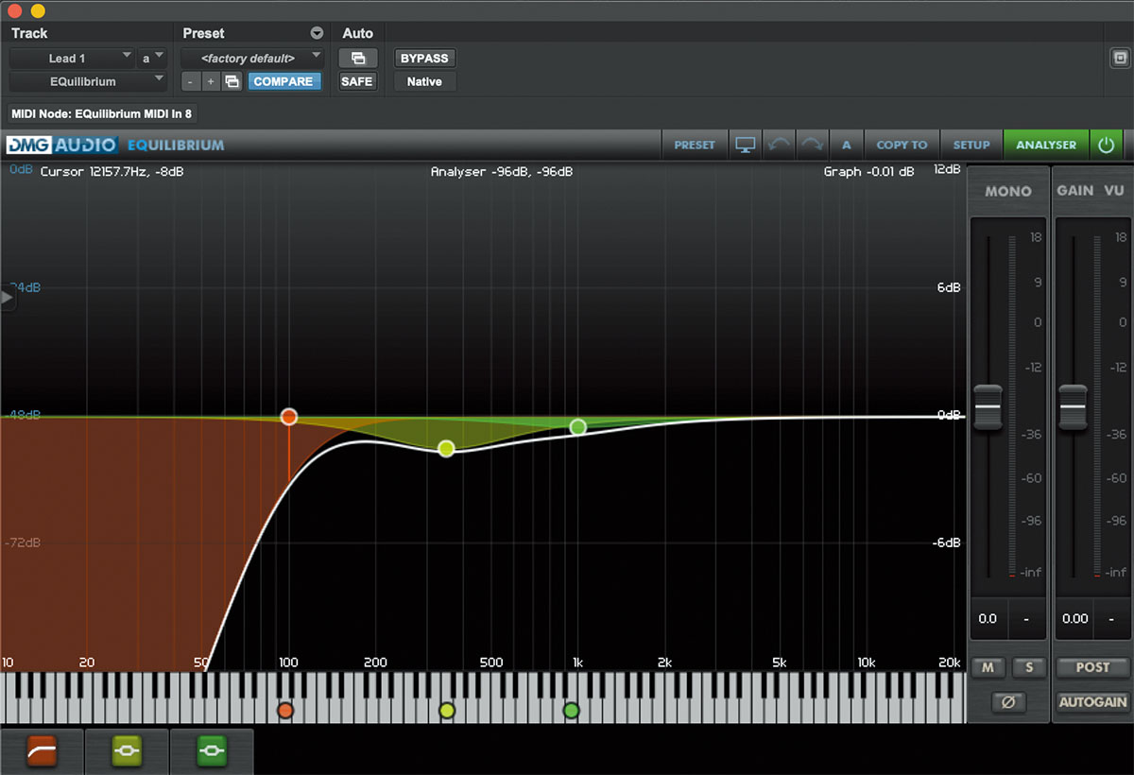Click the yellow marker on the piano keyboard
Image resolution: width=1134 pixels, height=775 pixels.
click(447, 710)
